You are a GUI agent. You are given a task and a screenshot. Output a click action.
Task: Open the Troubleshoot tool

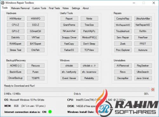(x=123, y=31)
